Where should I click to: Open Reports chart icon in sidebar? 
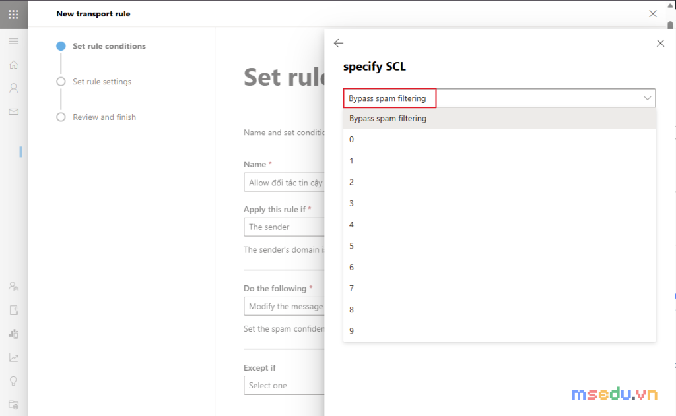click(13, 358)
